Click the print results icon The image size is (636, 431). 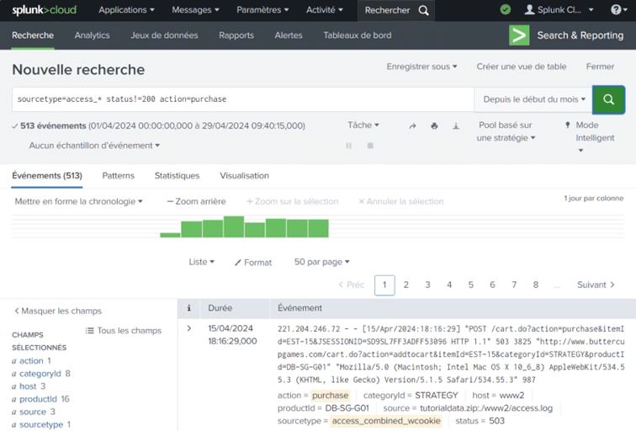(434, 125)
